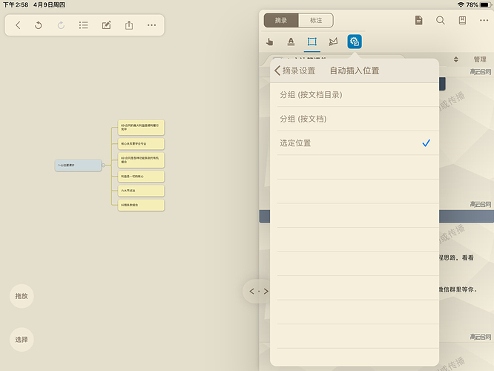Select the bottommost yellow child node
Screen dimensions: 494x371
[141, 205]
